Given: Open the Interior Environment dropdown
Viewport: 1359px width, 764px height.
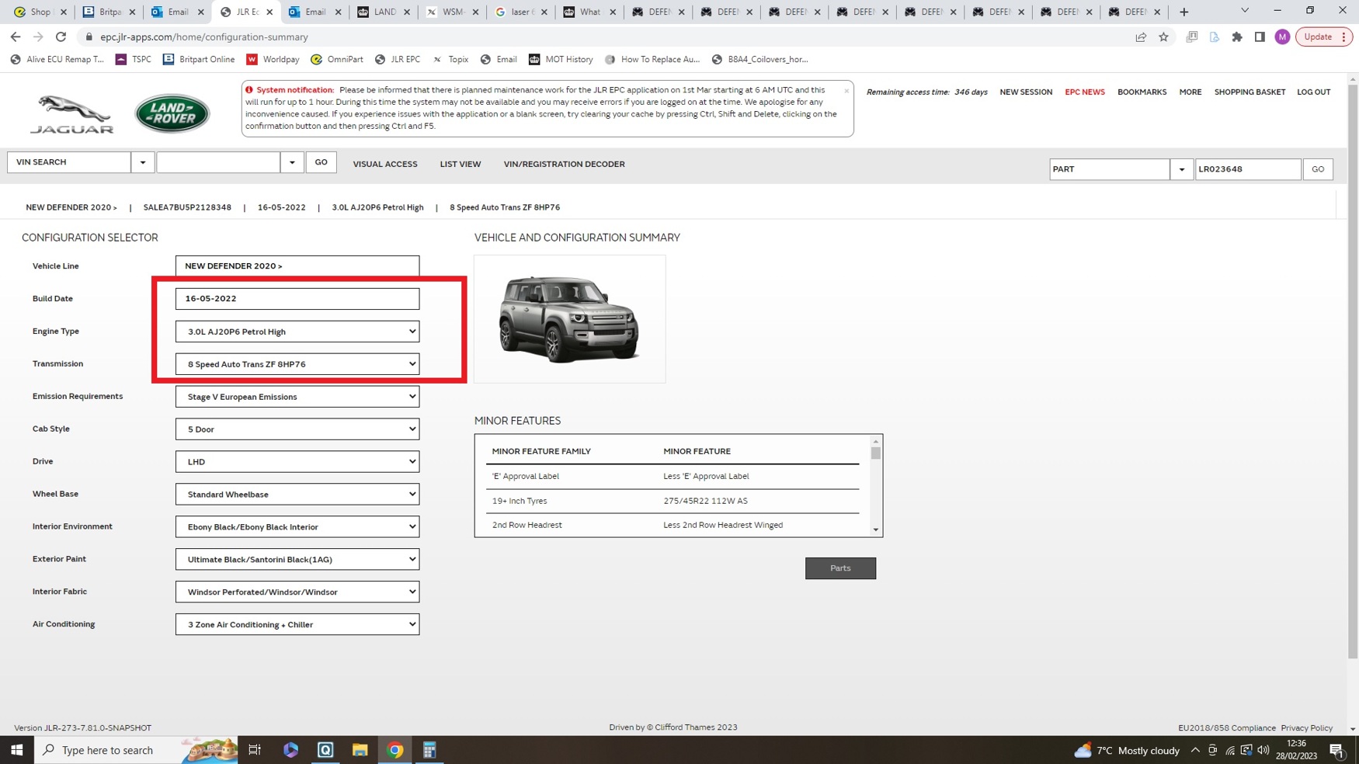Looking at the screenshot, I should [x=297, y=527].
